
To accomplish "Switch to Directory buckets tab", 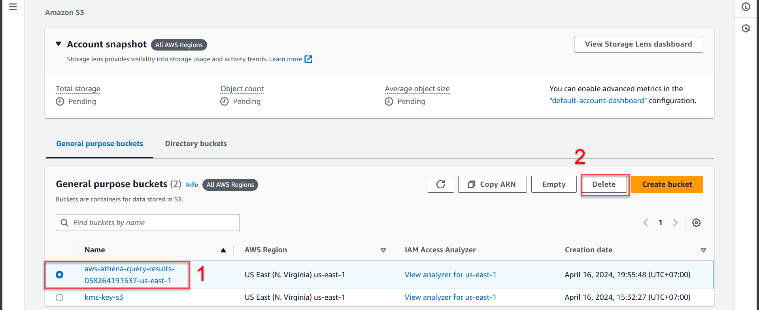I will pos(196,144).
